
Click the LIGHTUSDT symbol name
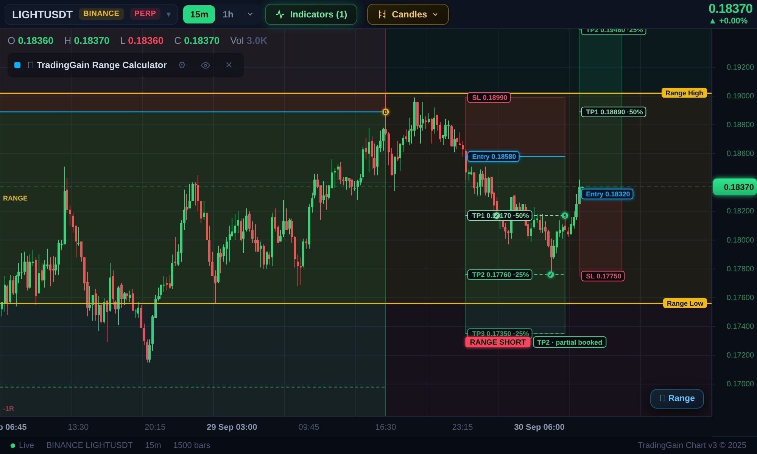pyautogui.click(x=42, y=14)
